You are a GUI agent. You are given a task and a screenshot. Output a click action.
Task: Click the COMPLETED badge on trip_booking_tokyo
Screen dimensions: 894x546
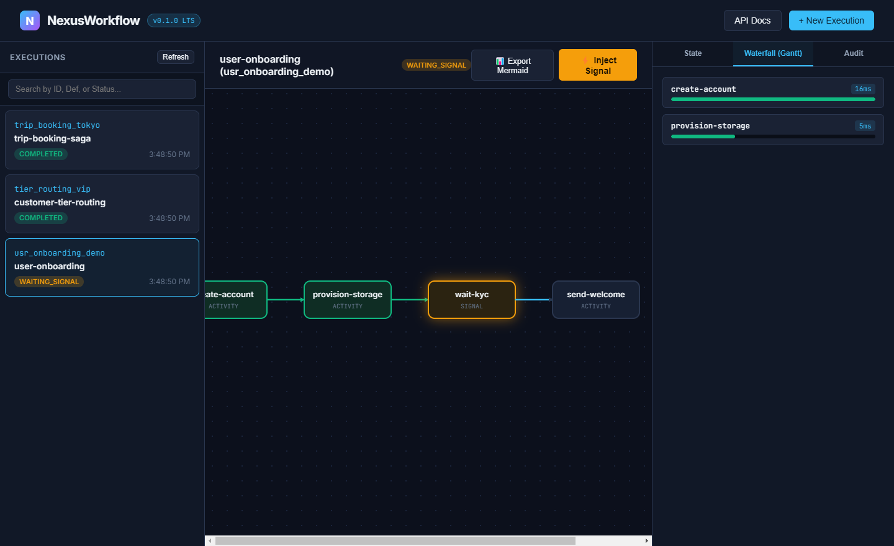41,154
